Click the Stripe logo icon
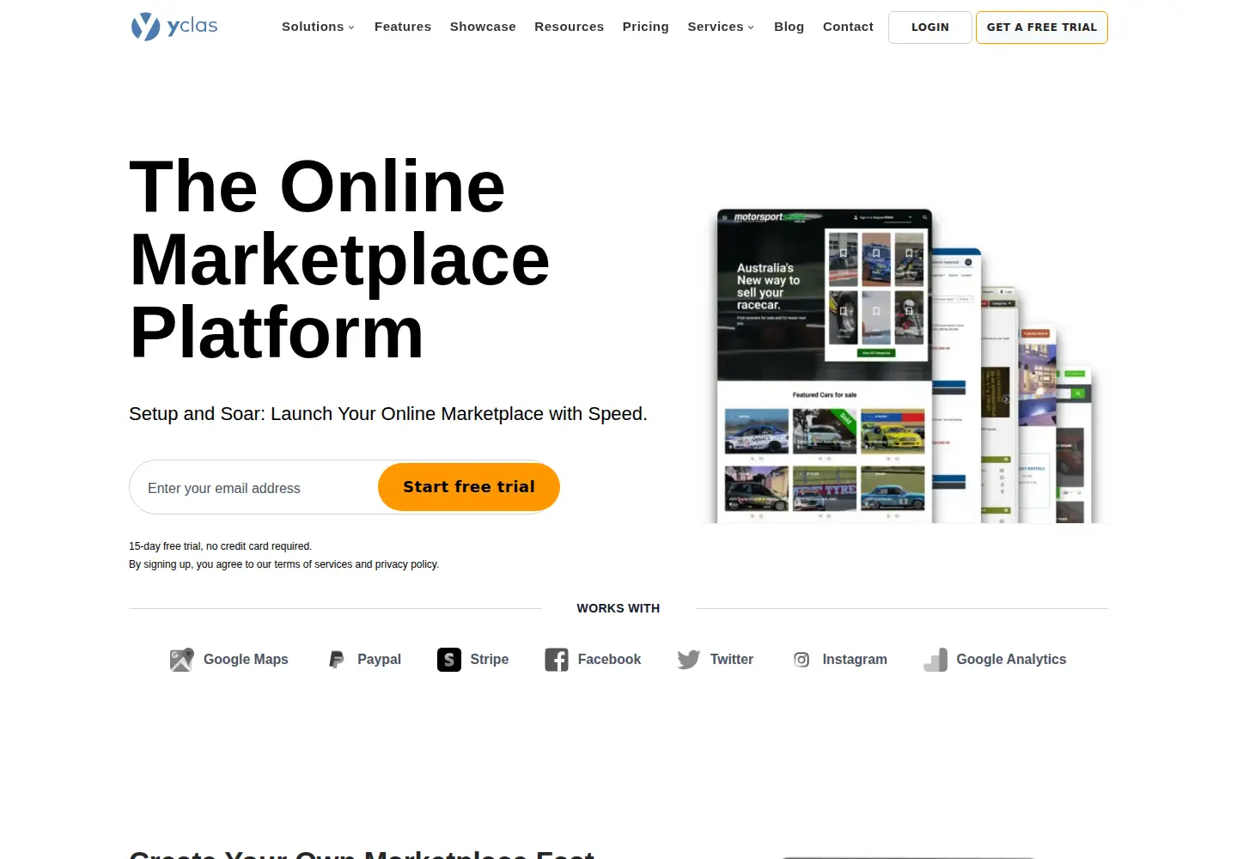The height and width of the screenshot is (859, 1237). [449, 660]
